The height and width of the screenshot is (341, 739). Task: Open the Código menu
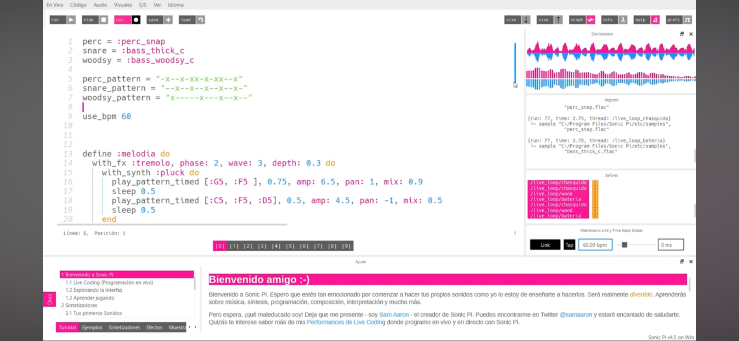coord(78,5)
